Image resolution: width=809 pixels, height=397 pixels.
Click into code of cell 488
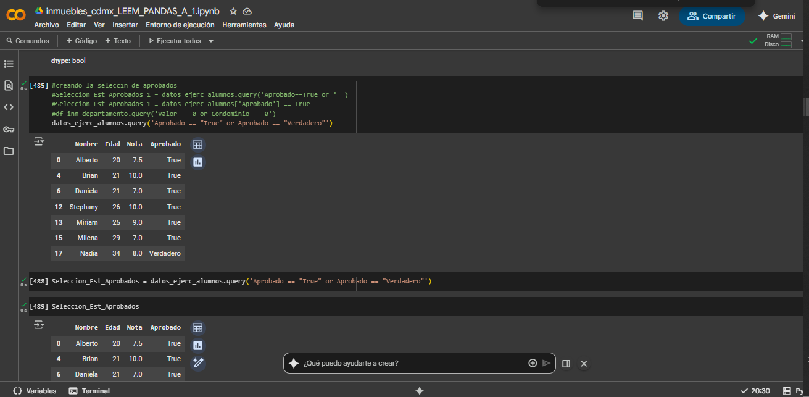(242, 281)
